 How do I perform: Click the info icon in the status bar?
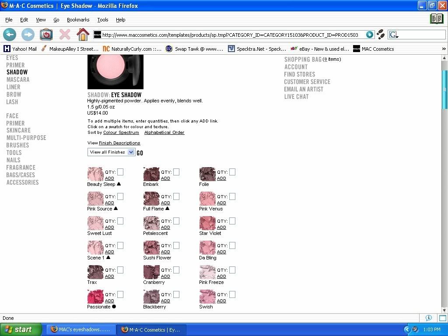pyautogui.click(x=429, y=318)
